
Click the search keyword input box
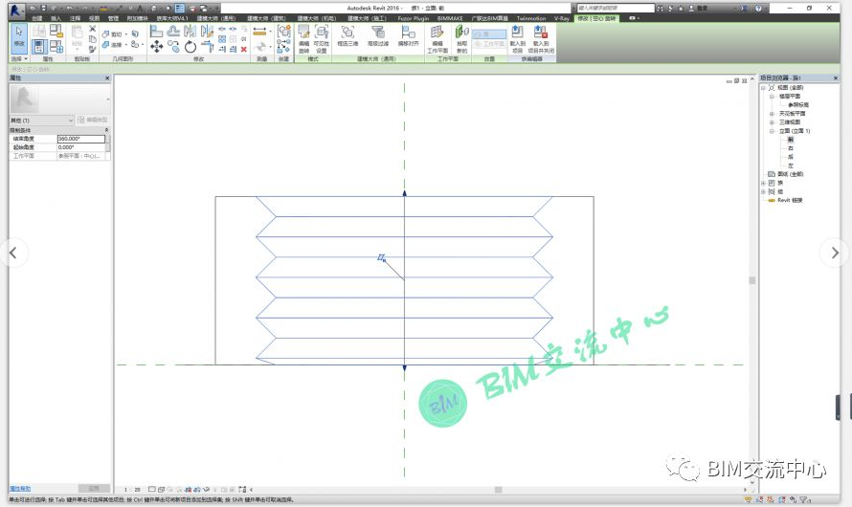tap(616, 9)
